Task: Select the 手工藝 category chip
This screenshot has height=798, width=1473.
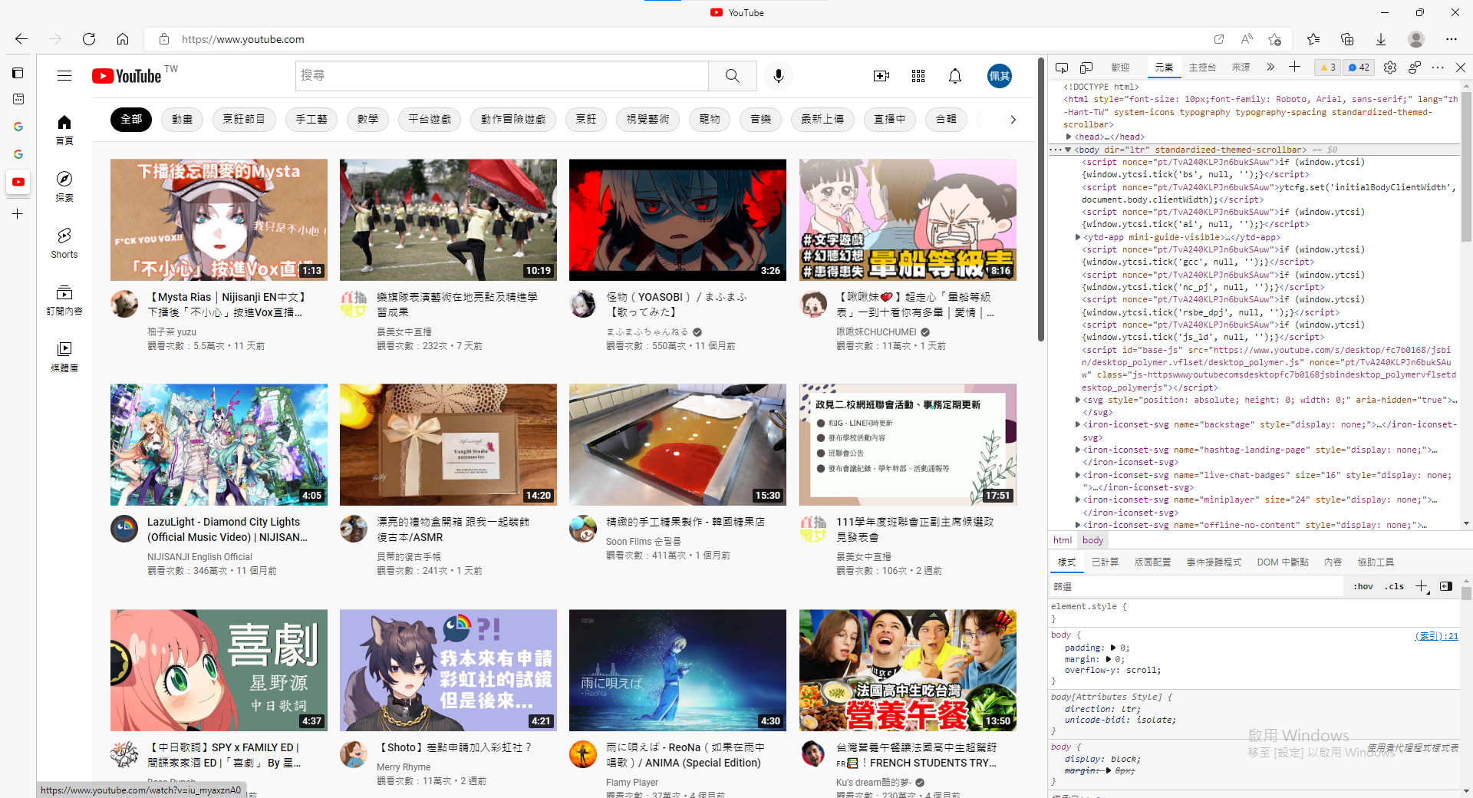Action: (x=311, y=119)
